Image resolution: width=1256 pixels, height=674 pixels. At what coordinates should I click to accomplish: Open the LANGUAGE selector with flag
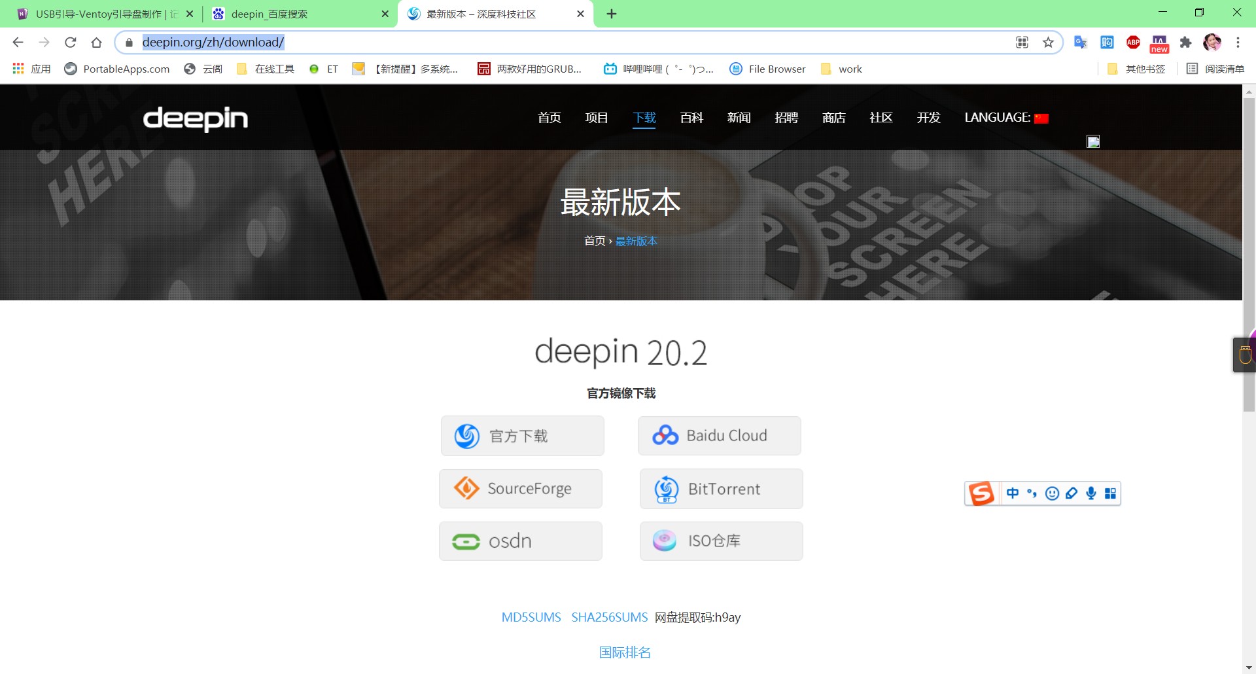coord(1006,118)
